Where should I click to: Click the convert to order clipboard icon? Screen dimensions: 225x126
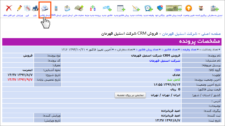(215, 8)
